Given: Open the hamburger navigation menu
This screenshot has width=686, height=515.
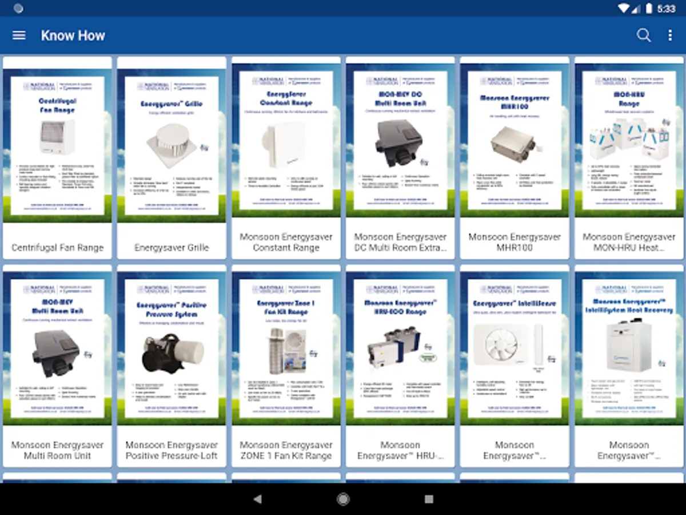Looking at the screenshot, I should (x=19, y=35).
